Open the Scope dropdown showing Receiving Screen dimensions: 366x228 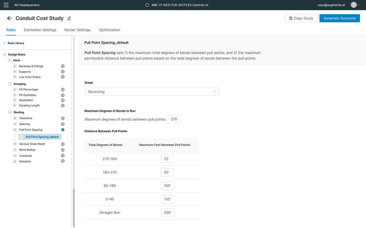coord(152,92)
